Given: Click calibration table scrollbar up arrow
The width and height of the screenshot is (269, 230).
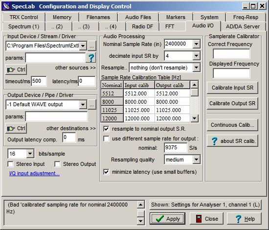Looking at the screenshot, I should (x=195, y=85).
